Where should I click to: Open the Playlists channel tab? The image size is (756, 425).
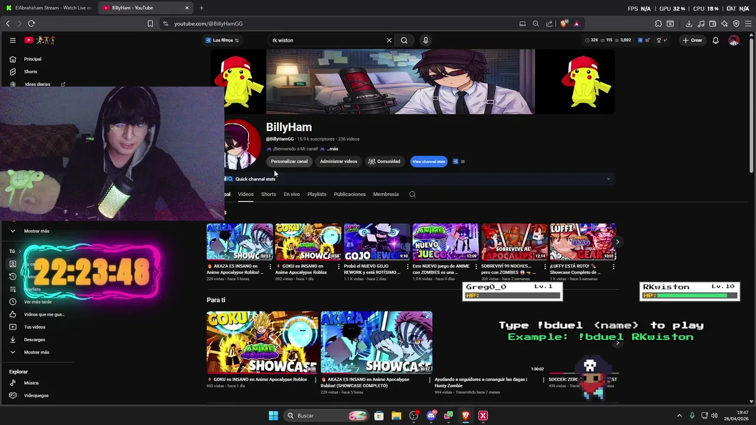tap(317, 194)
